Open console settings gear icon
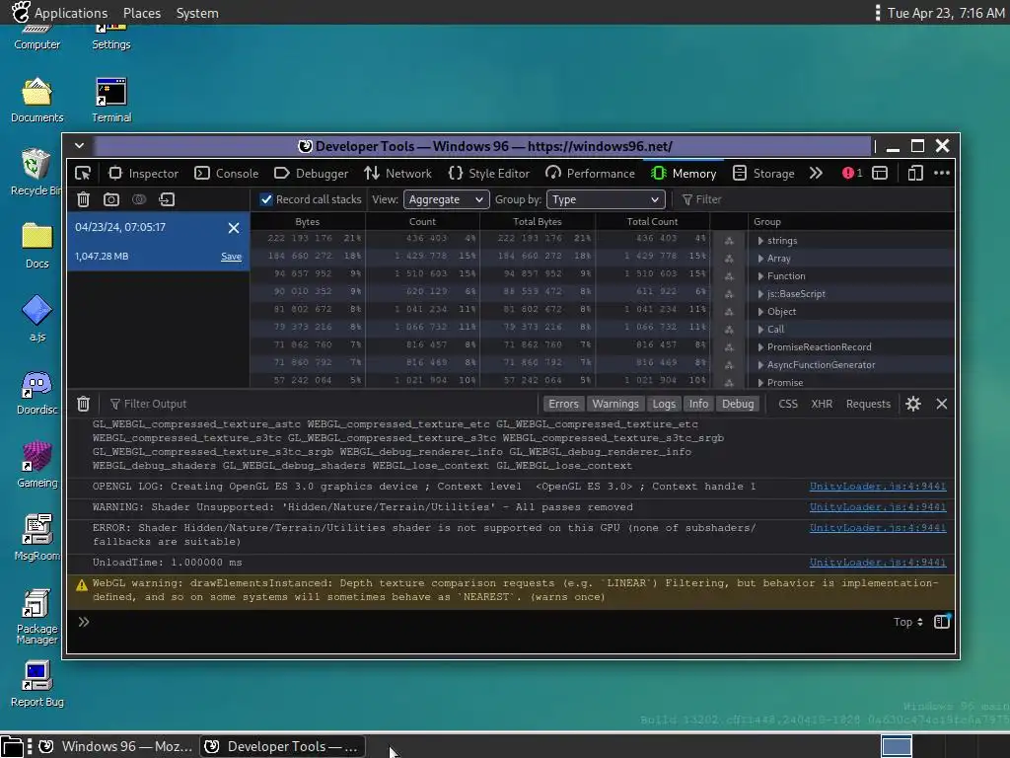 [913, 404]
